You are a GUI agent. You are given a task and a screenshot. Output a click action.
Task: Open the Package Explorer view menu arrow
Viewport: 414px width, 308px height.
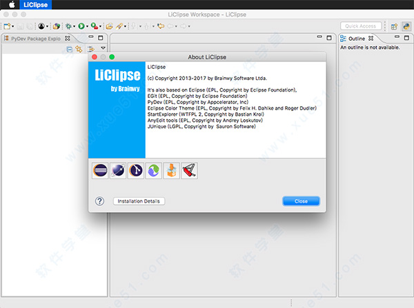(x=103, y=48)
